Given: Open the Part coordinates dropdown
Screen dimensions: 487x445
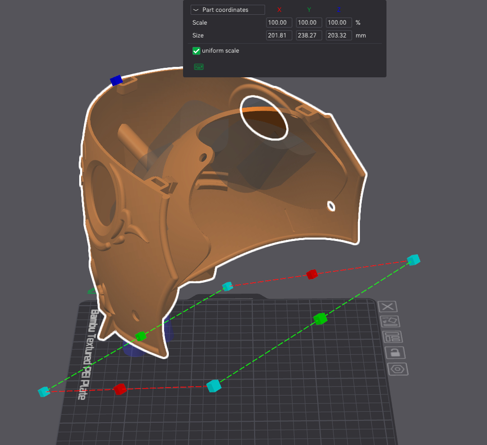Looking at the screenshot, I should pos(228,10).
